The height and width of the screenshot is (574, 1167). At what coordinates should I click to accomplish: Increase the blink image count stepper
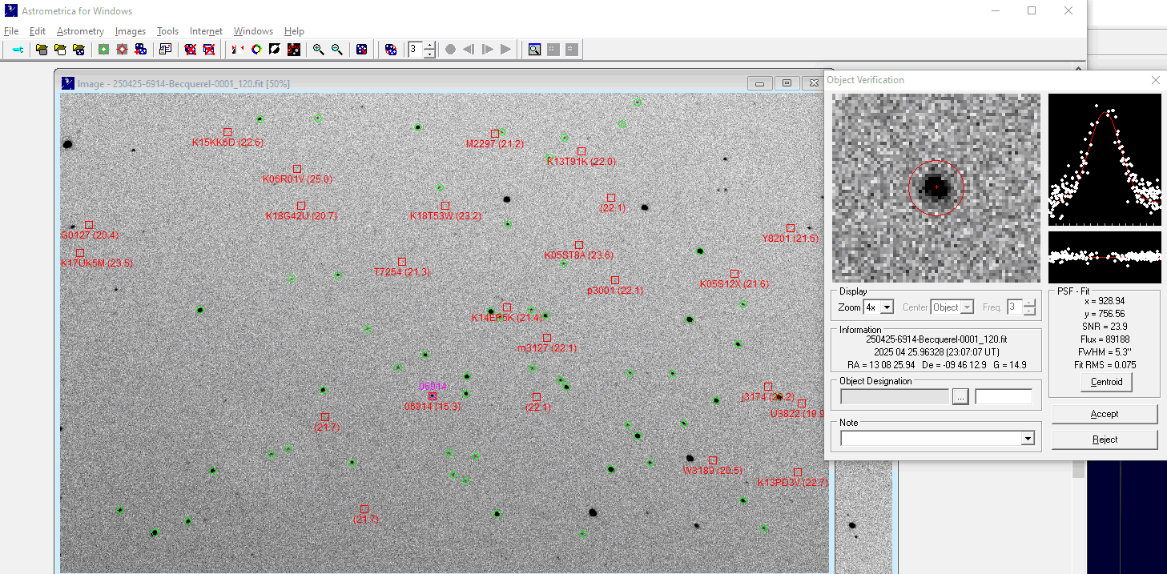point(429,46)
